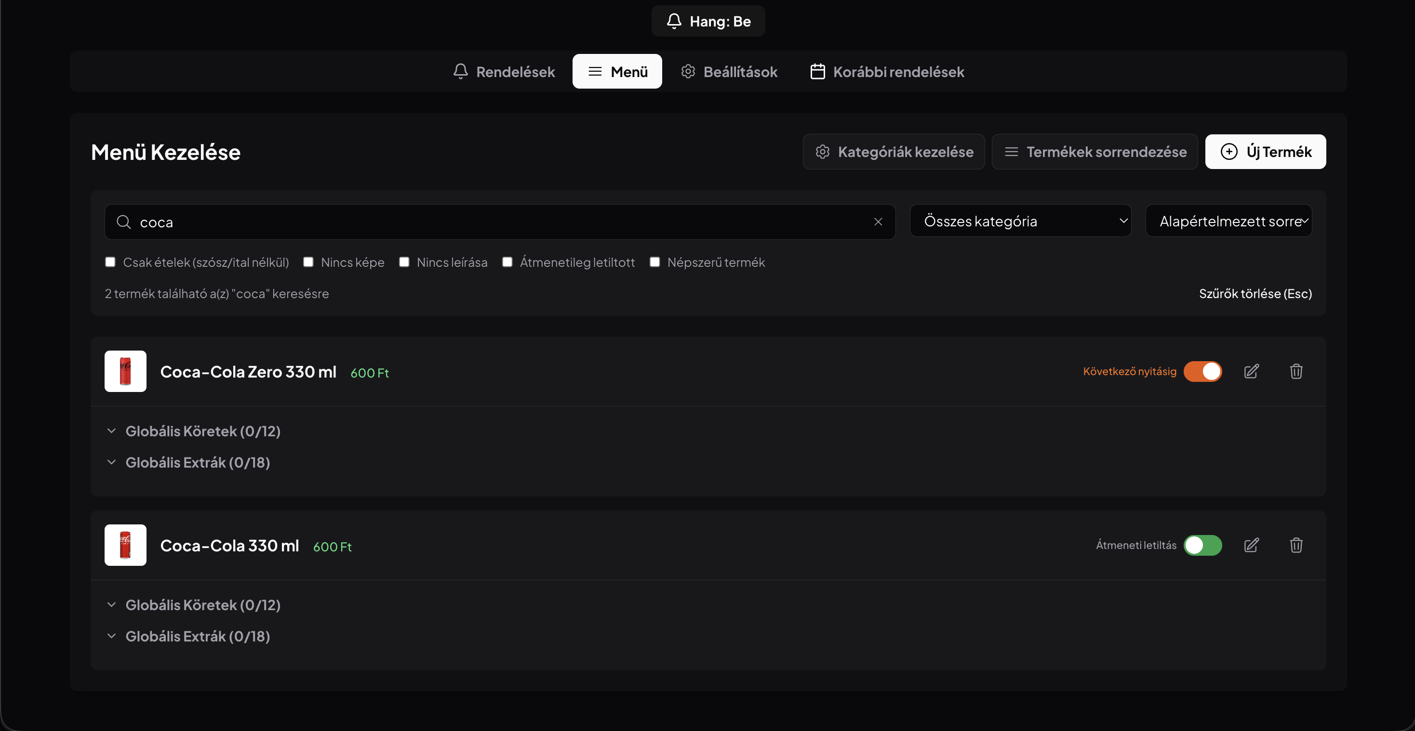Click the Új Termék button
Viewport: 1415px width, 731px height.
pyautogui.click(x=1266, y=152)
